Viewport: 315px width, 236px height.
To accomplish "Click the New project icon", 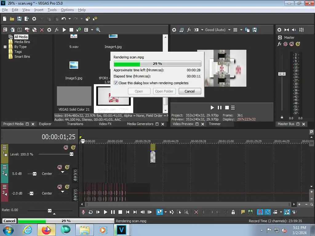I will point(5,19).
